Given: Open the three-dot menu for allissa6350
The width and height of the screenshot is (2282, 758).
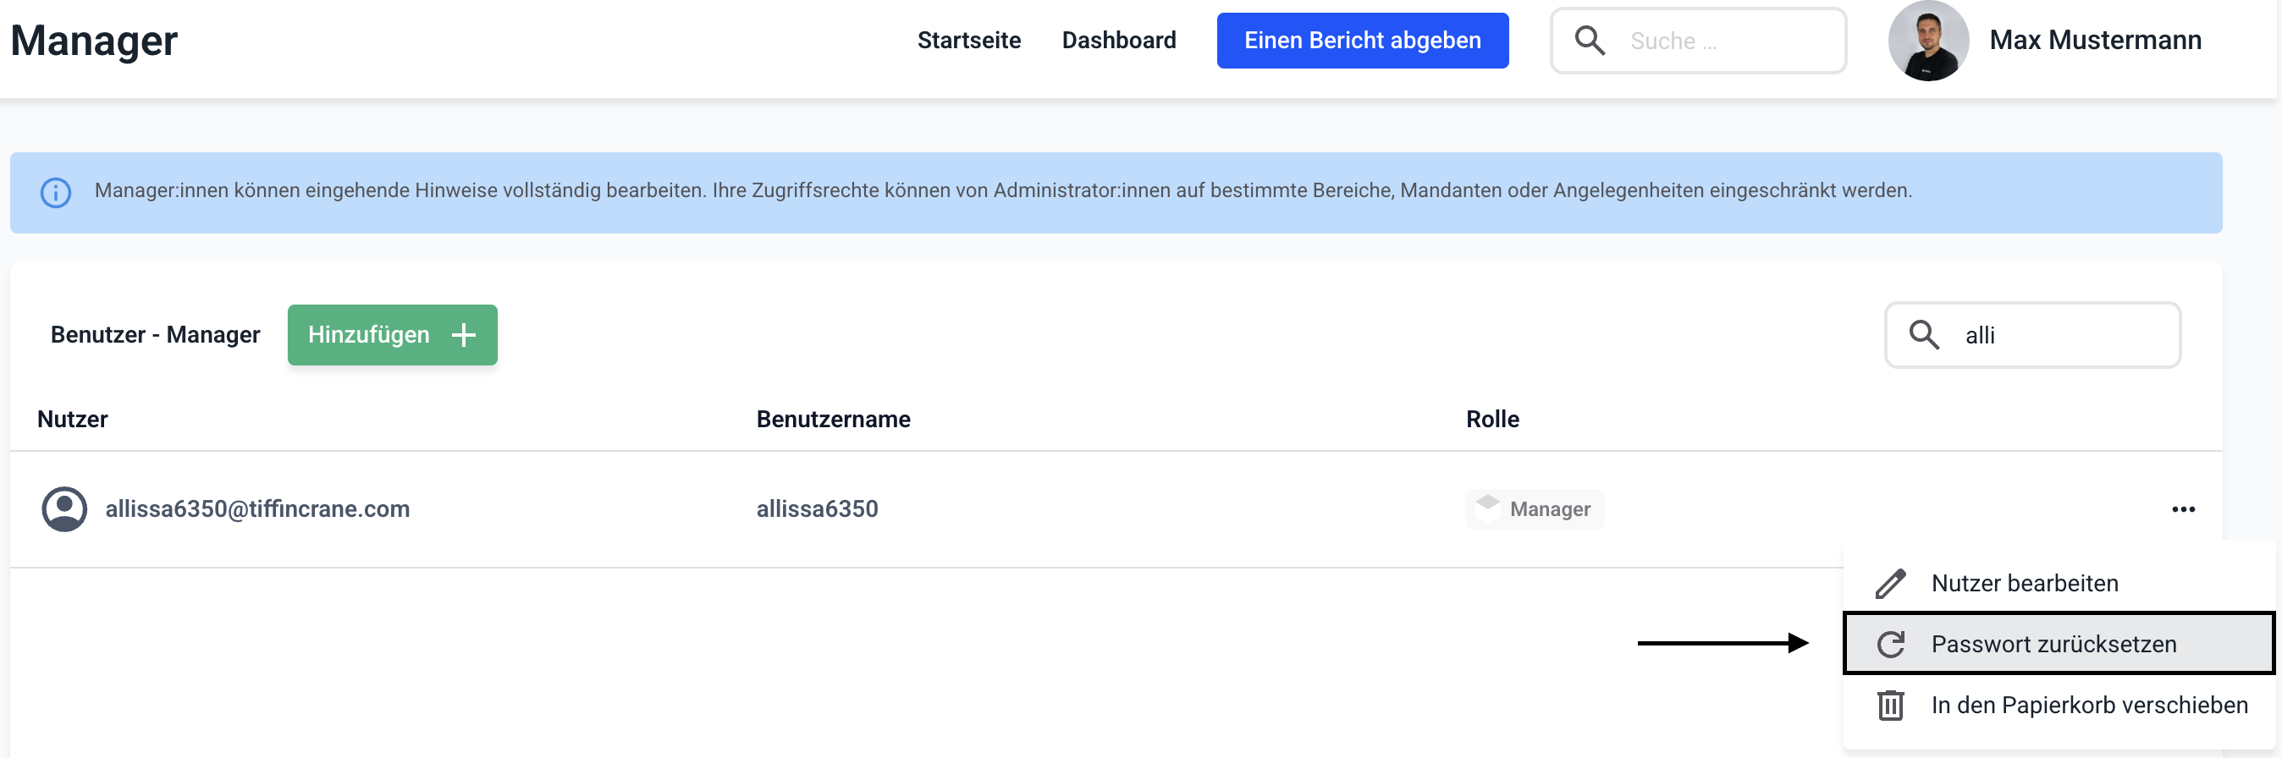Looking at the screenshot, I should tap(2183, 509).
